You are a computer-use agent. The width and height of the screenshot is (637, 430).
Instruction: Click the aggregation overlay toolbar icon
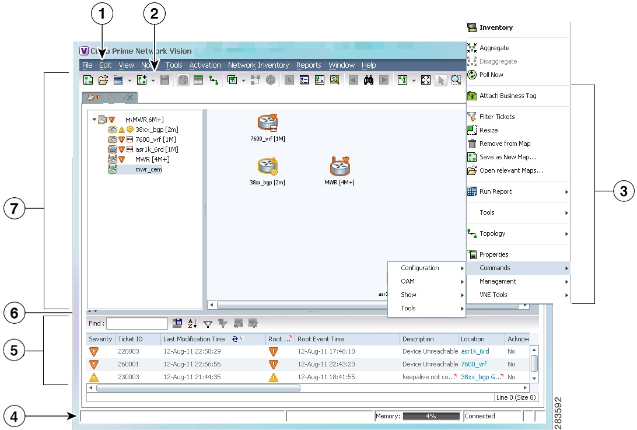coord(232,80)
